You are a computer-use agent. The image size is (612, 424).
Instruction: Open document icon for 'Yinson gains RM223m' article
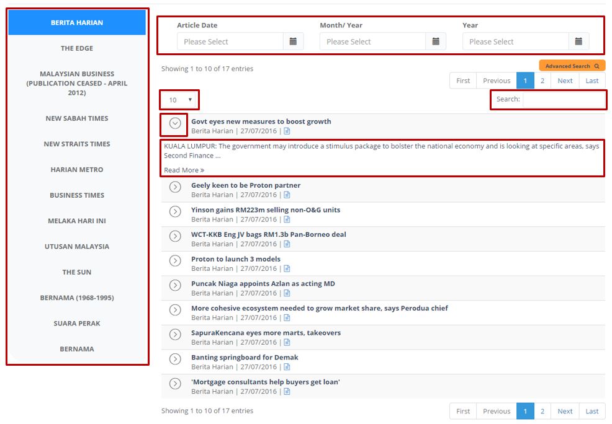(287, 219)
